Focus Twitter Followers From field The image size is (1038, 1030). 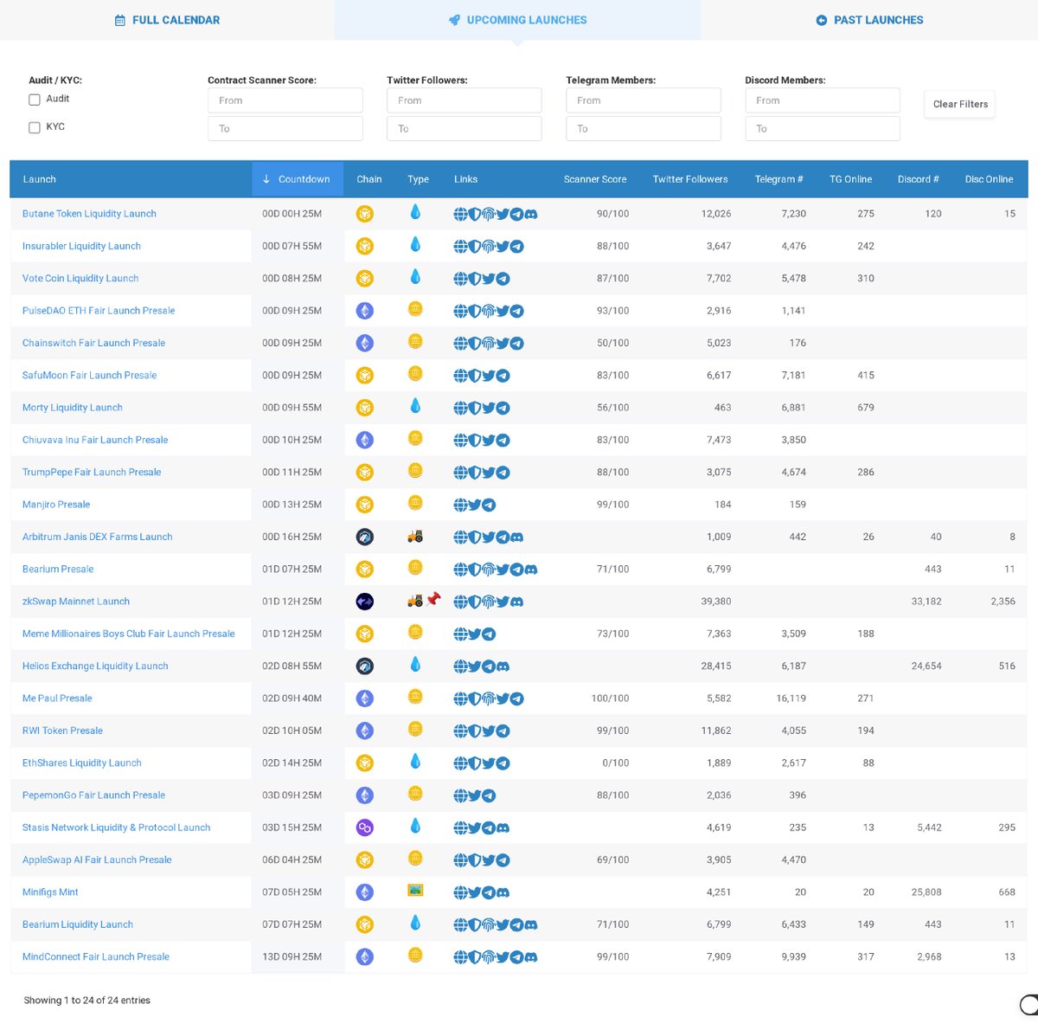[x=465, y=100]
